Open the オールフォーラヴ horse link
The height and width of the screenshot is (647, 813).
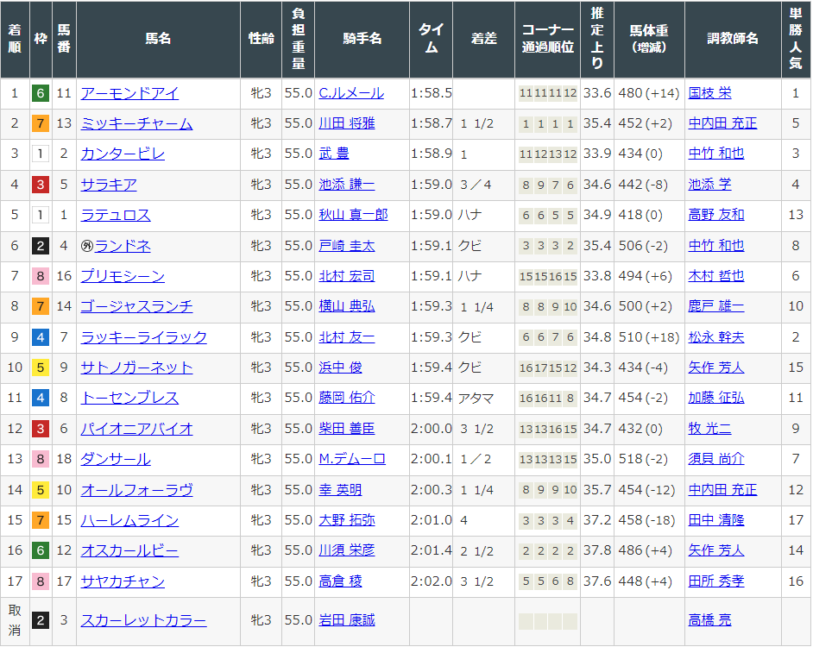[136, 490]
